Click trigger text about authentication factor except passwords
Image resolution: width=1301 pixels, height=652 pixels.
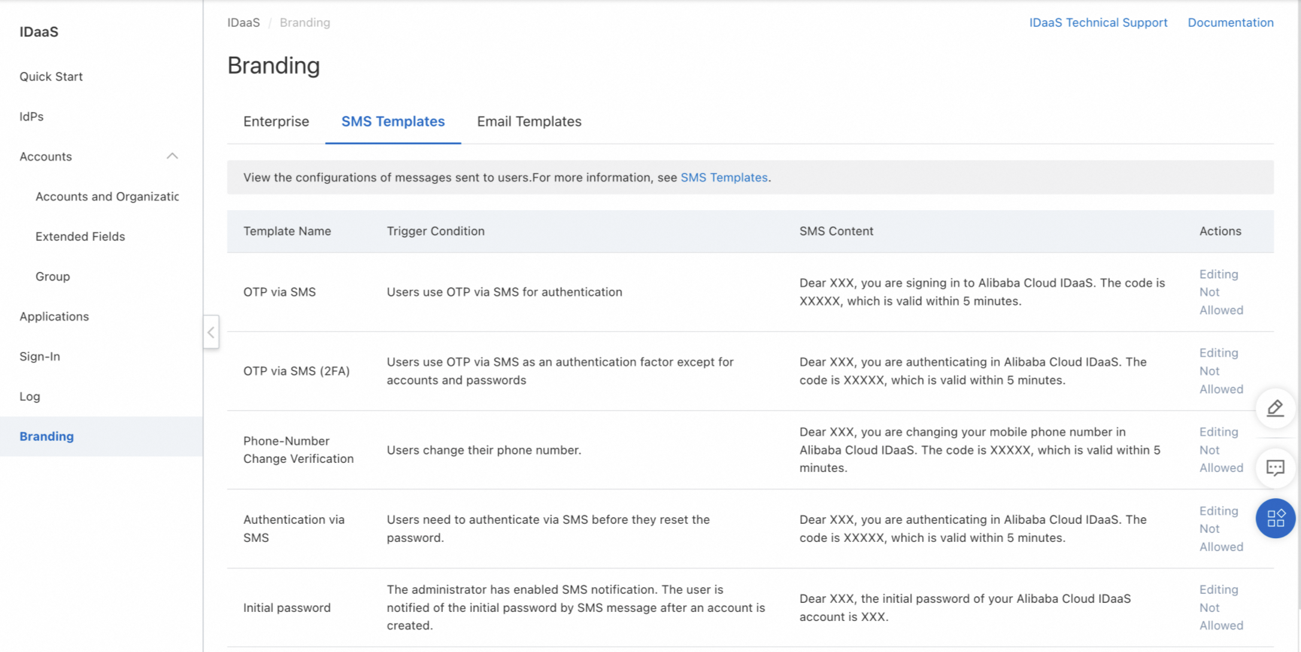560,371
